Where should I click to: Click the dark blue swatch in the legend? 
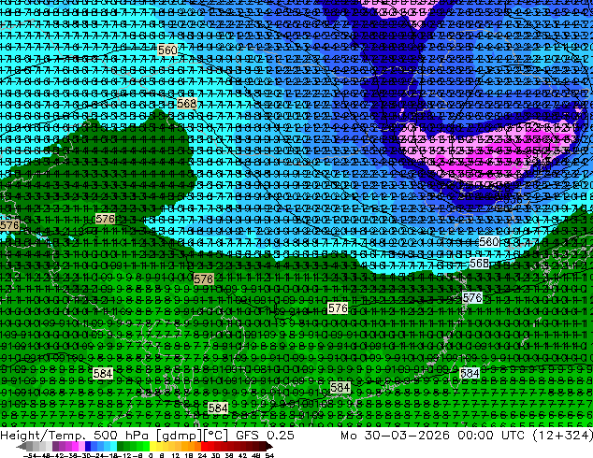click(88, 447)
